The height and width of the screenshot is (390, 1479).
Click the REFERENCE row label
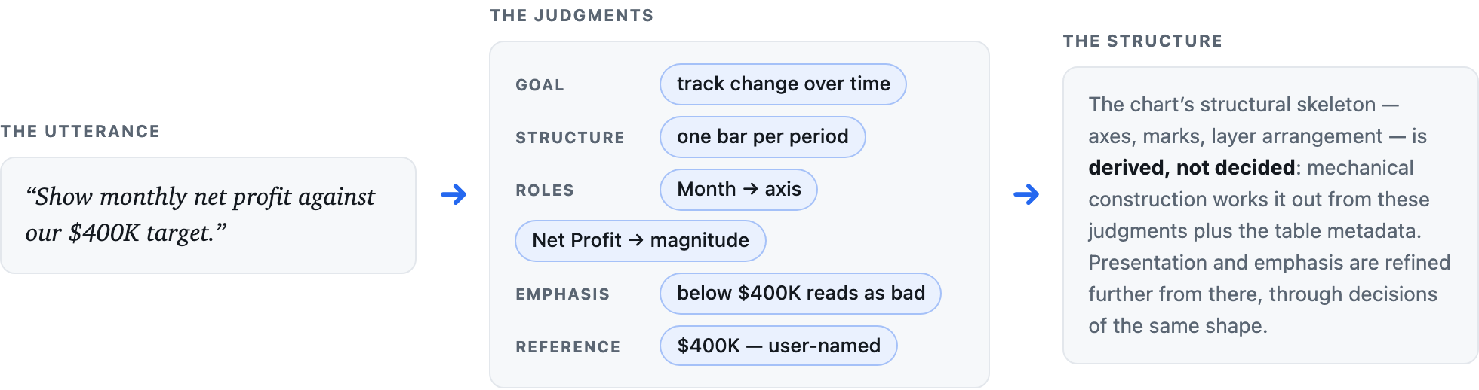pos(567,347)
